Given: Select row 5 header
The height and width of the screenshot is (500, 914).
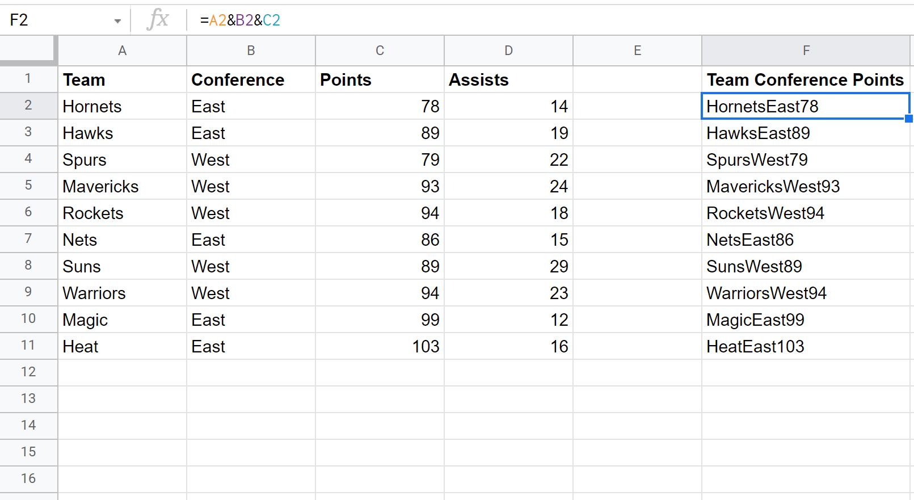Looking at the screenshot, I should (x=28, y=186).
